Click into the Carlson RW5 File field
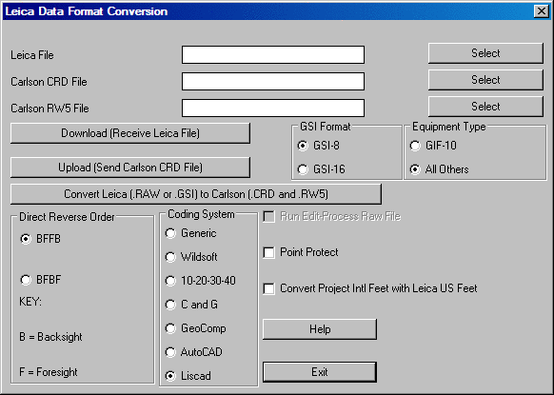 tap(273, 108)
